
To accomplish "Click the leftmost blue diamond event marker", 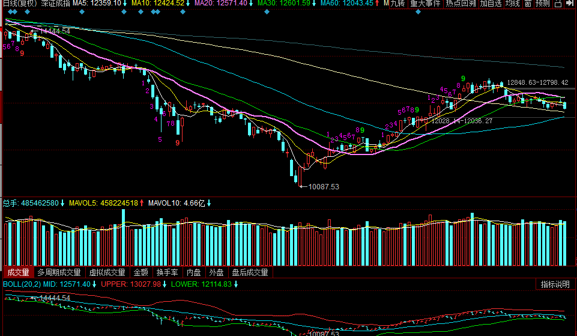I will click(x=8, y=12).
